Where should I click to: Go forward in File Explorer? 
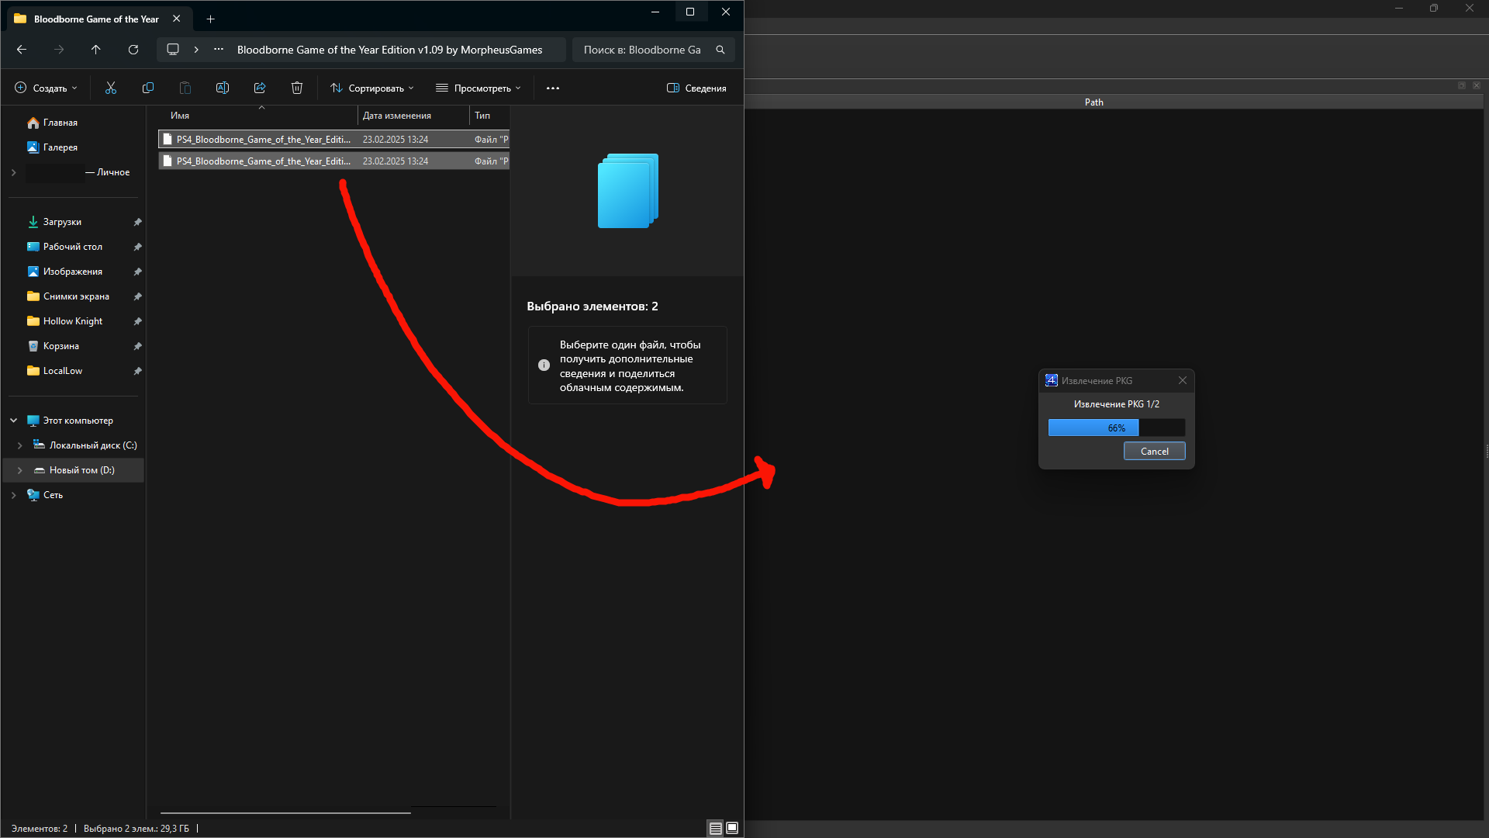click(x=59, y=50)
